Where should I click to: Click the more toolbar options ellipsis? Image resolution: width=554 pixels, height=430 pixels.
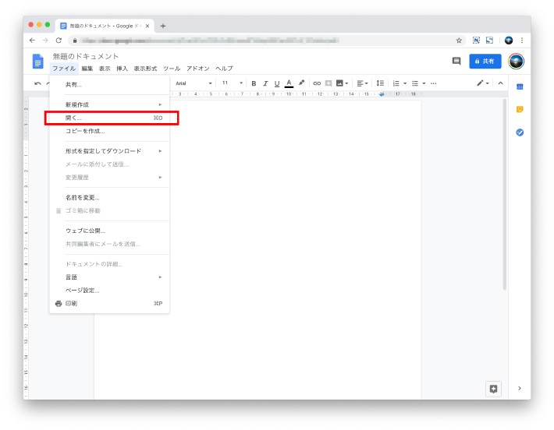[434, 83]
